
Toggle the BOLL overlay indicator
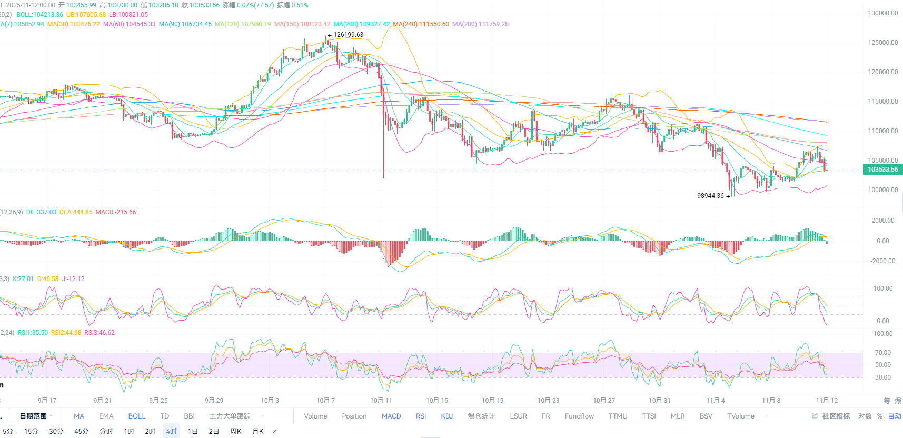(136, 416)
